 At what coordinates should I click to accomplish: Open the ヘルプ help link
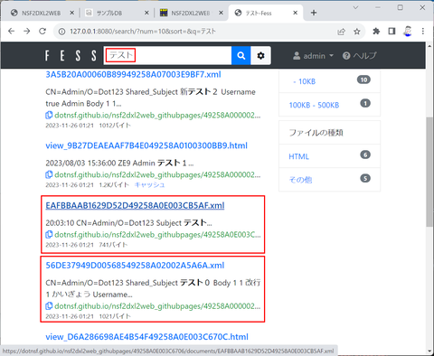(360, 56)
